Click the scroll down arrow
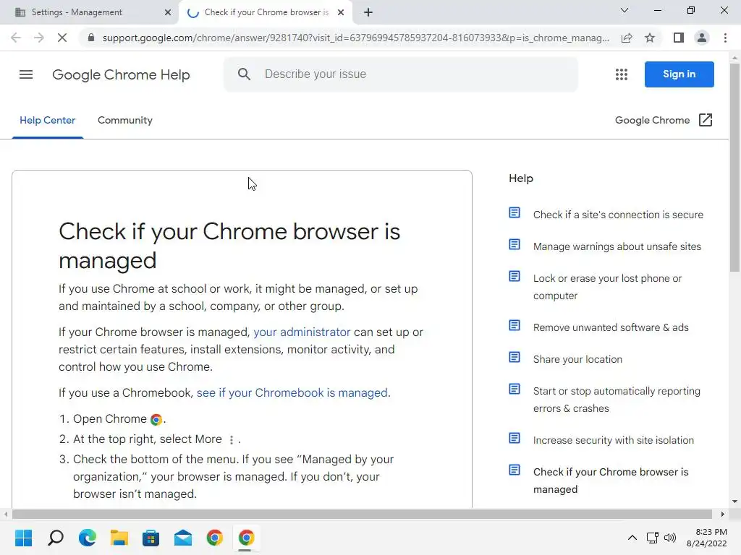The image size is (741, 555). pyautogui.click(x=734, y=502)
